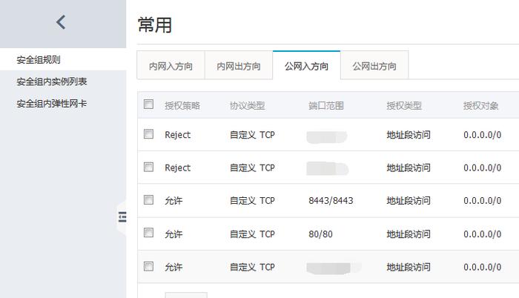
Task: Check the 8443/8443 rule checkbox
Action: pyautogui.click(x=148, y=199)
